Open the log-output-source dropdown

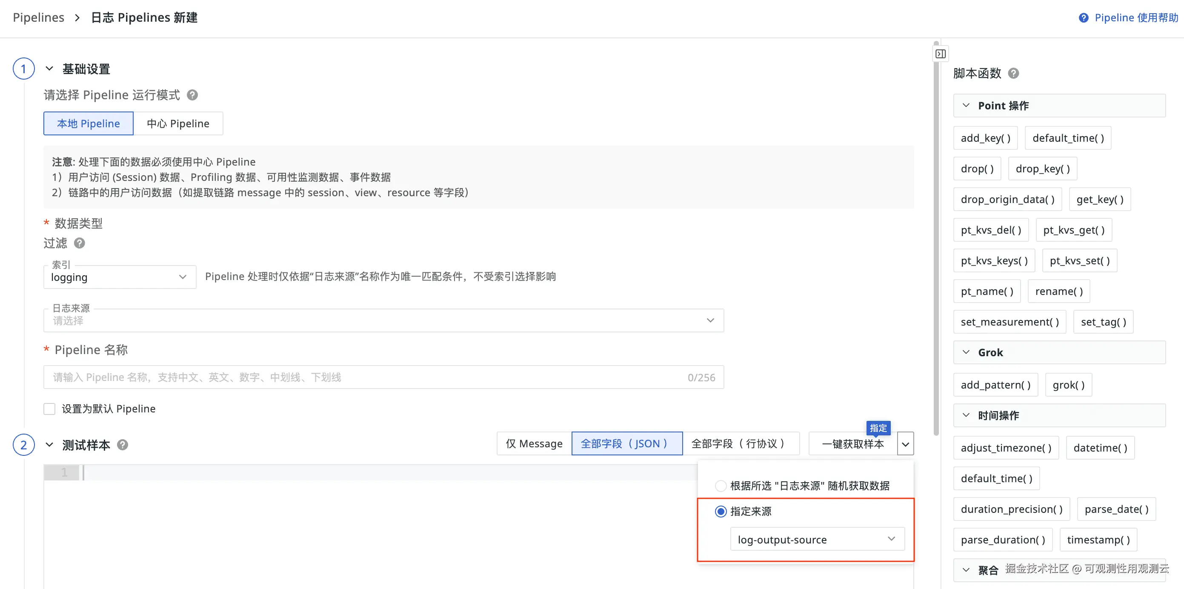[x=816, y=539]
